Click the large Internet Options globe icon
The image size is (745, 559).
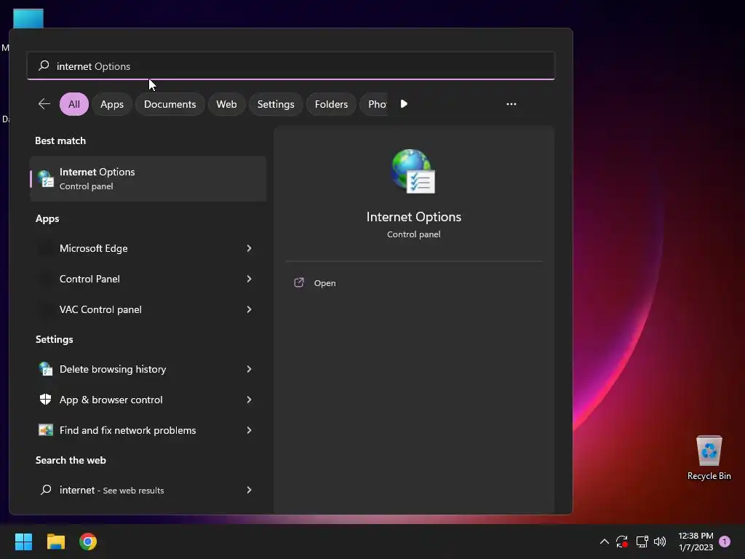coord(413,171)
